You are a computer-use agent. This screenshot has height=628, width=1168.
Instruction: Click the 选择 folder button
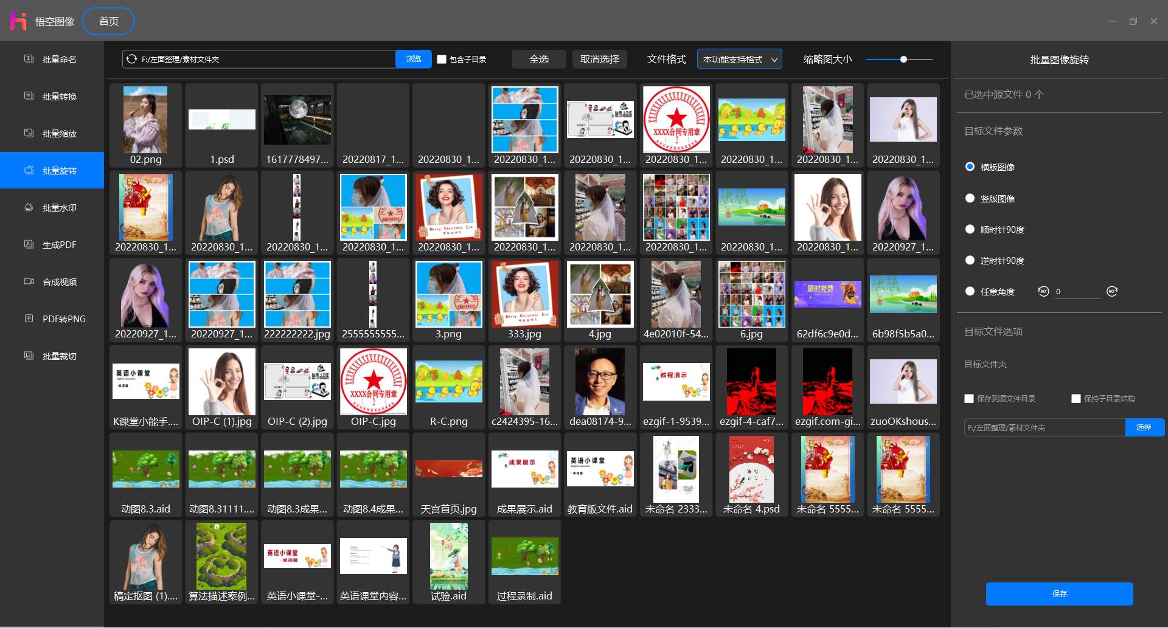[x=1144, y=427]
